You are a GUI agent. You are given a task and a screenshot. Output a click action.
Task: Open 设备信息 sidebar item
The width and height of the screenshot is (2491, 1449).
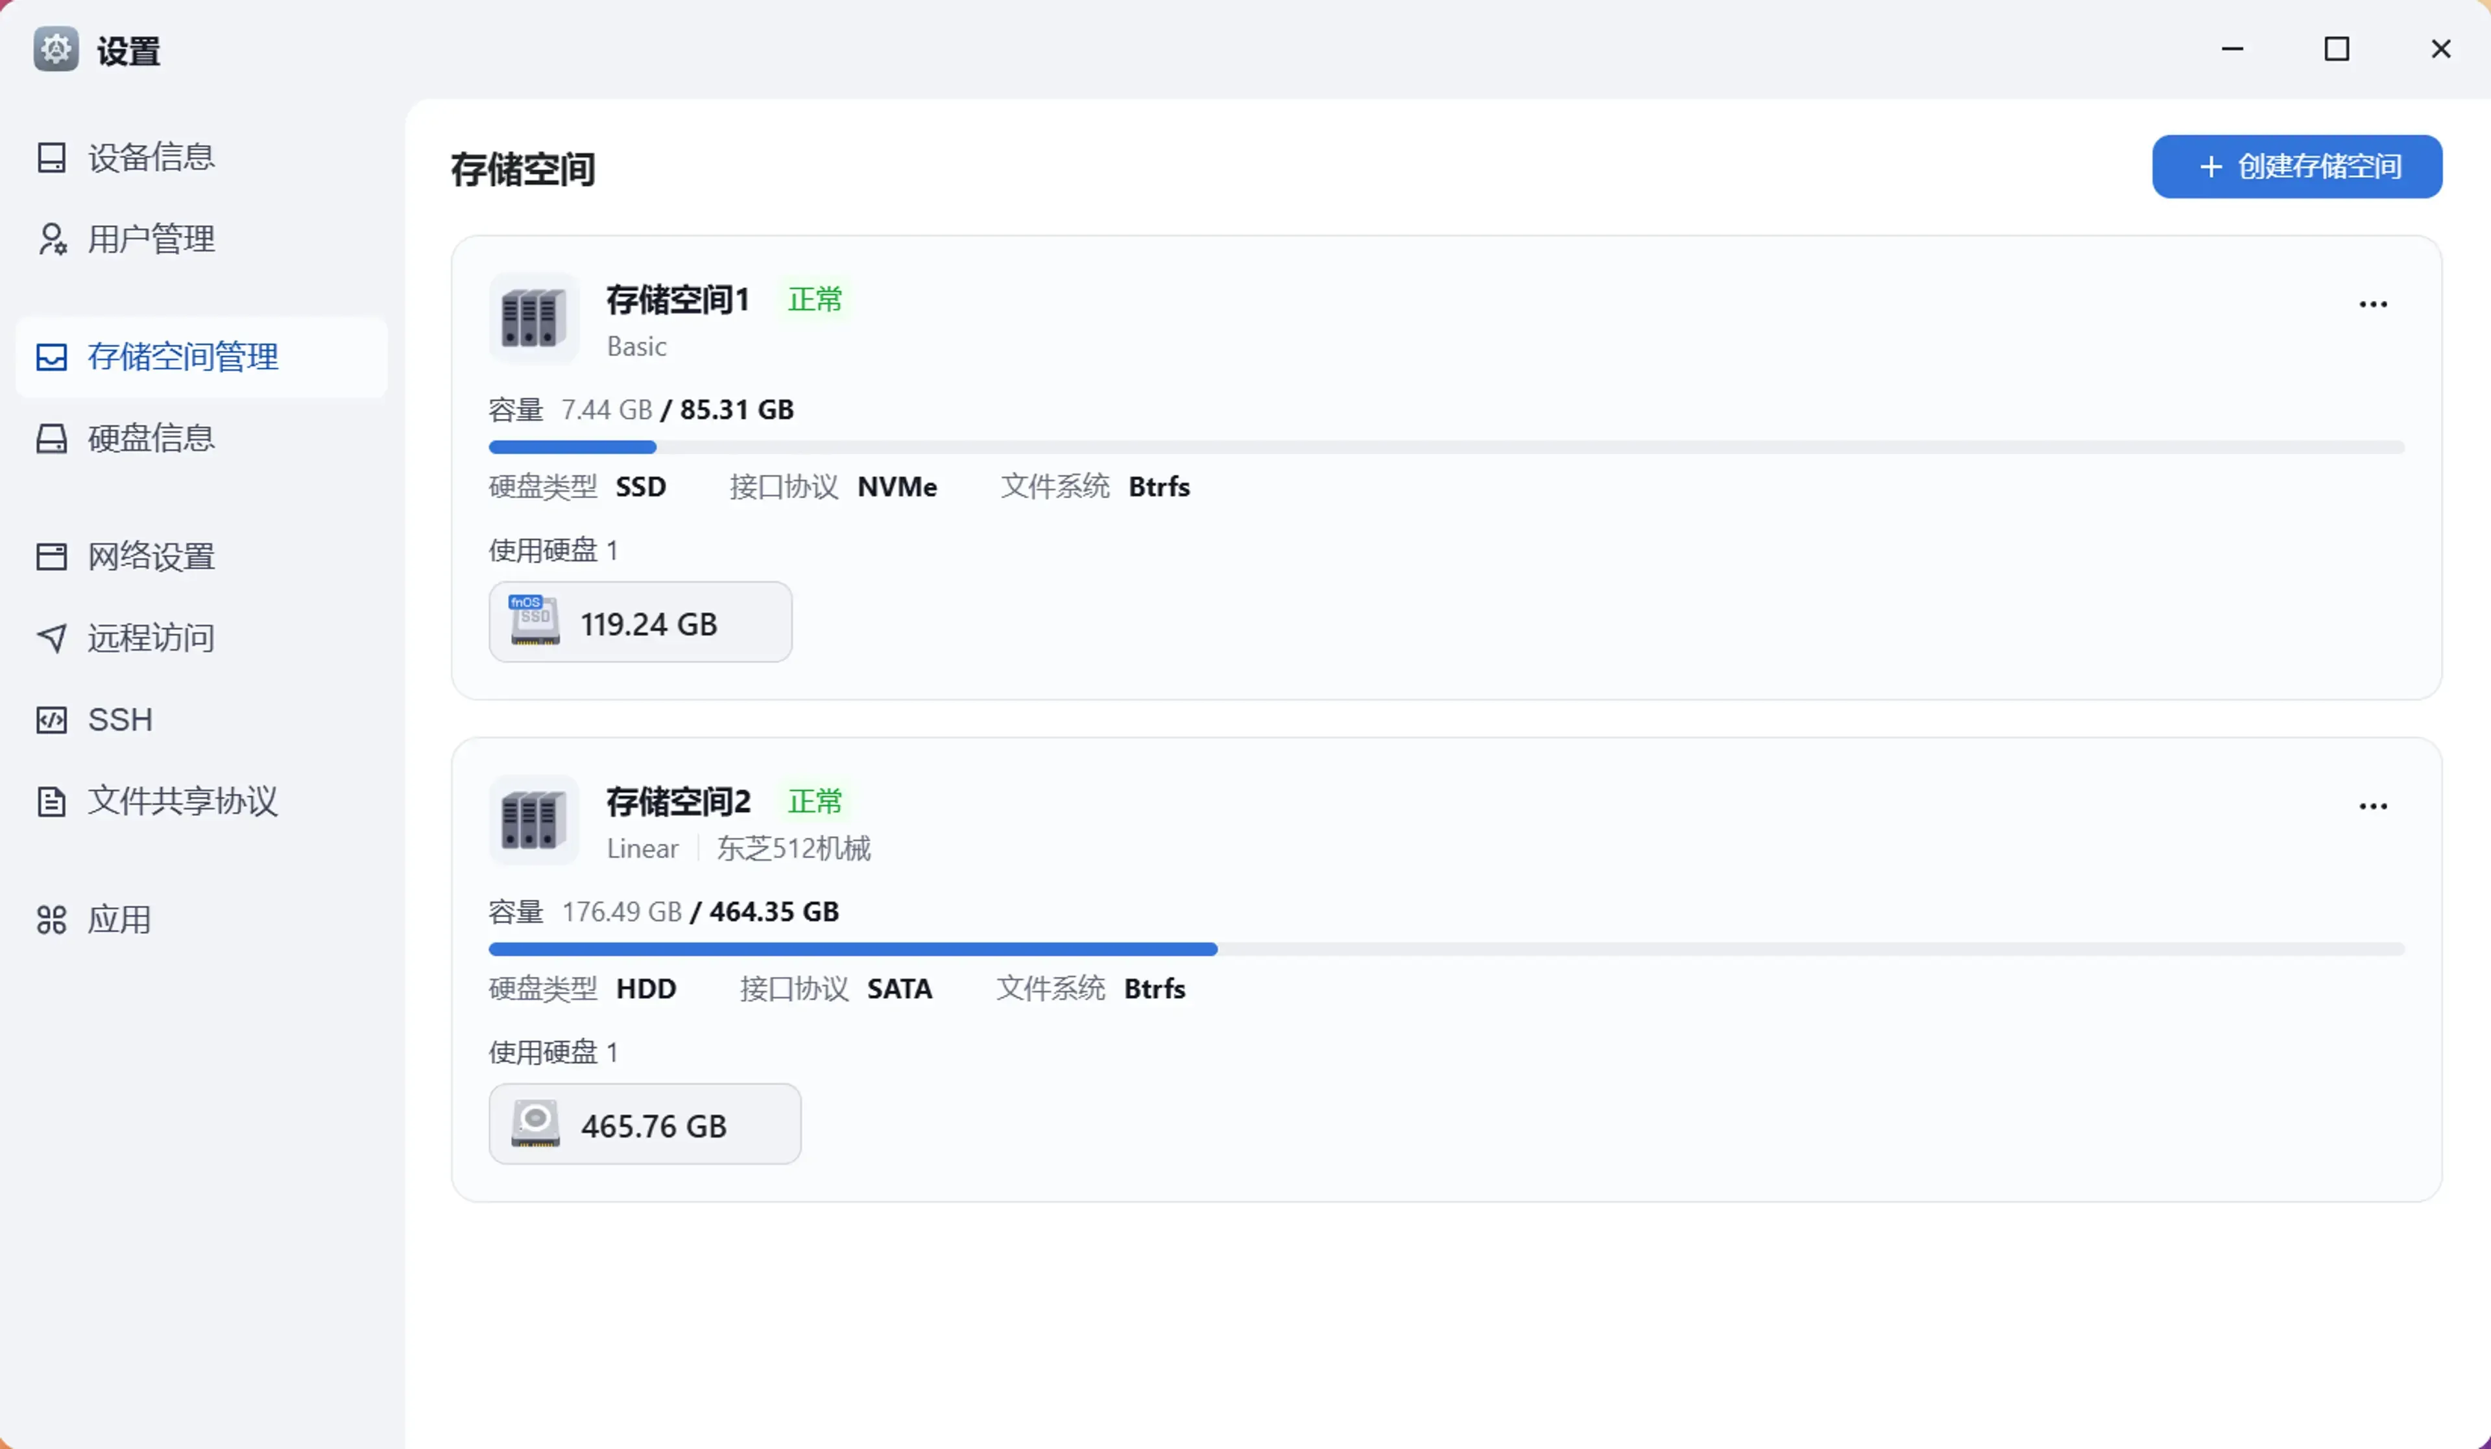tap(150, 157)
